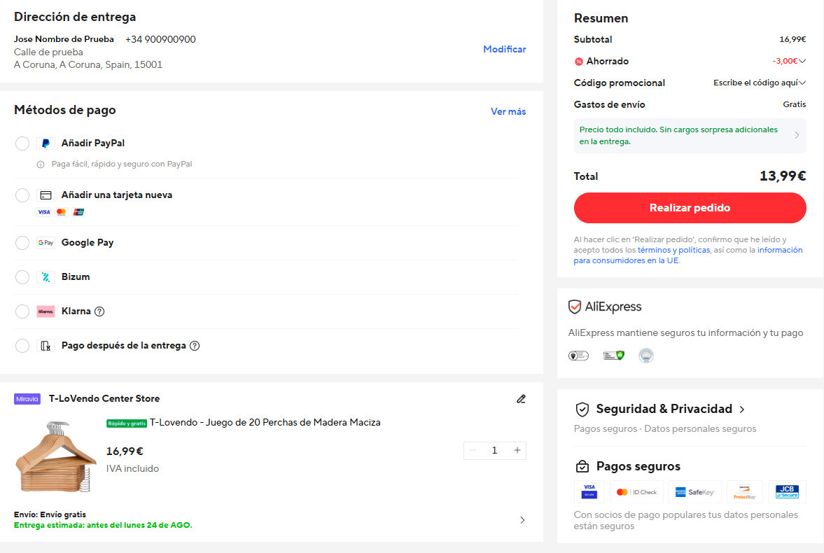Click the ProtectBuy payment logo
Image resolution: width=824 pixels, height=553 pixels.
(x=745, y=492)
